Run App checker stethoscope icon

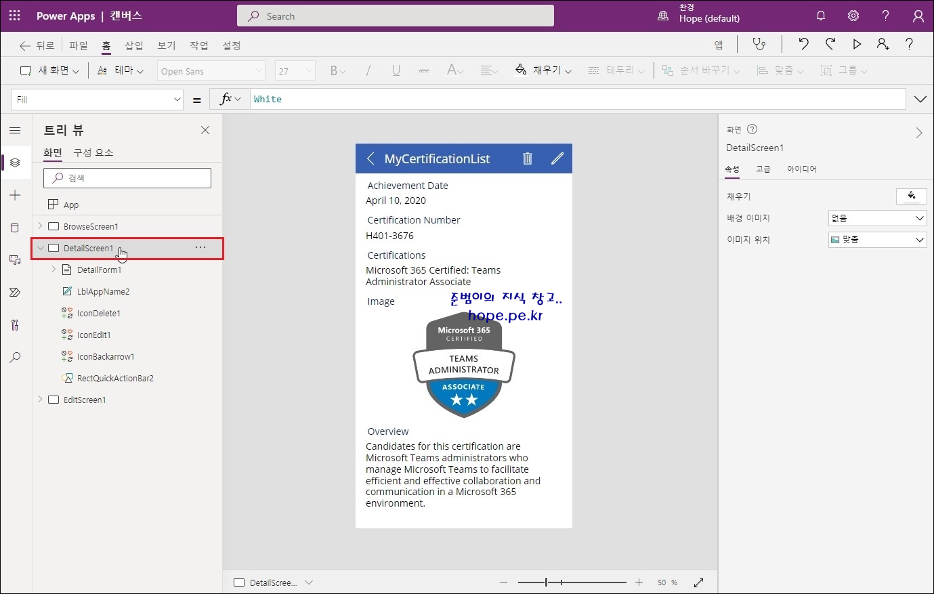(x=759, y=44)
